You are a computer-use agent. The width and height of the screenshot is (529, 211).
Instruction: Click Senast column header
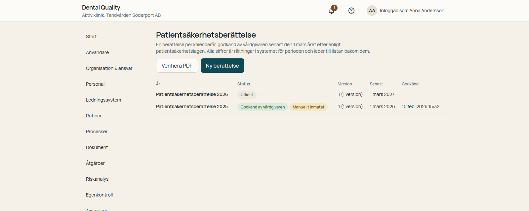pyautogui.click(x=376, y=84)
